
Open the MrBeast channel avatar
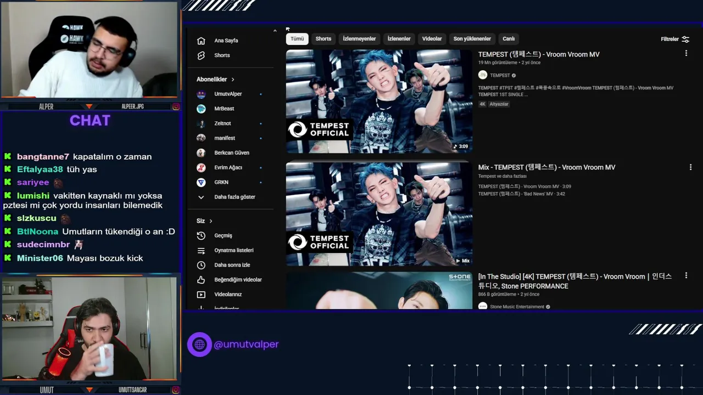coord(201,109)
